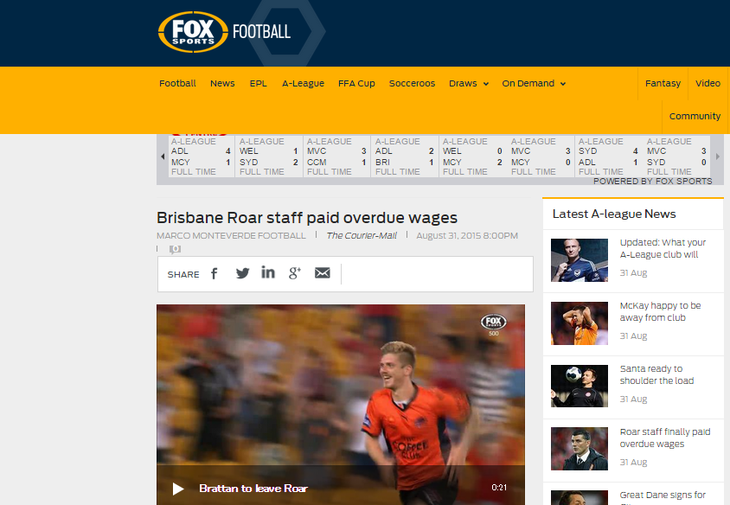Read 'McKay happy to be away from club'
Image resolution: width=730 pixels, height=505 pixels.
pos(660,312)
